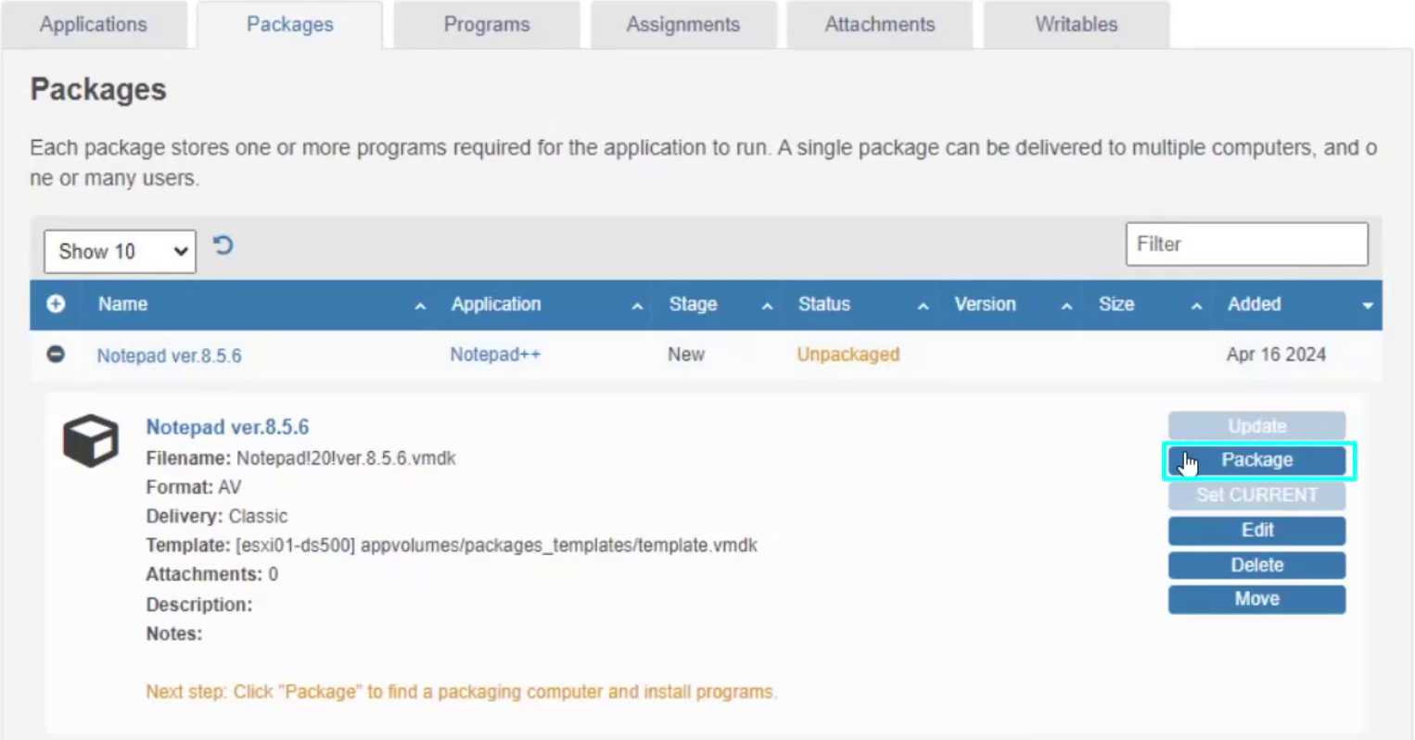
Task: Sort by Added date column
Action: click(x=1254, y=304)
